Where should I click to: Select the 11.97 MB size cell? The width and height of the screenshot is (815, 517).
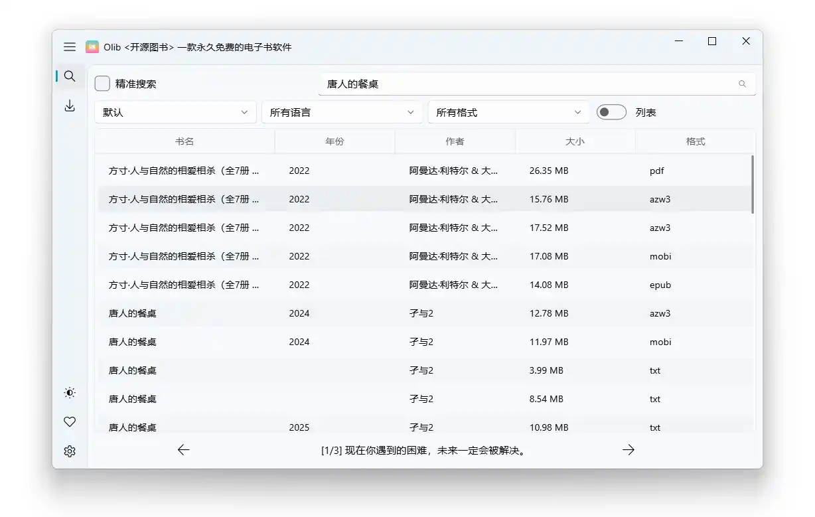(x=549, y=342)
